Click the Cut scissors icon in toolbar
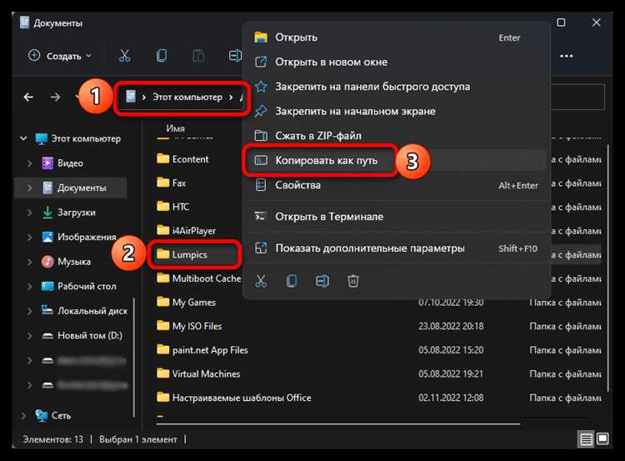The image size is (625, 461). [124, 55]
